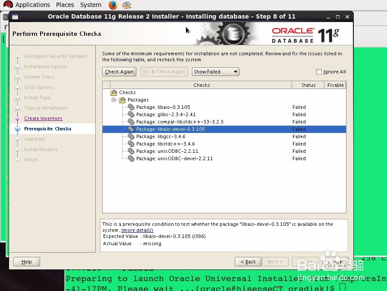Launch Firefox from the top panel
This screenshot has width=387, height=291.
(113, 5)
